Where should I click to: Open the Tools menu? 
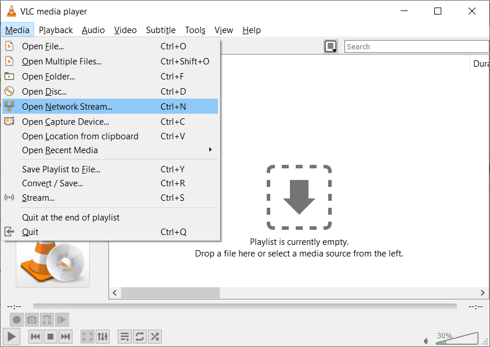tap(195, 30)
